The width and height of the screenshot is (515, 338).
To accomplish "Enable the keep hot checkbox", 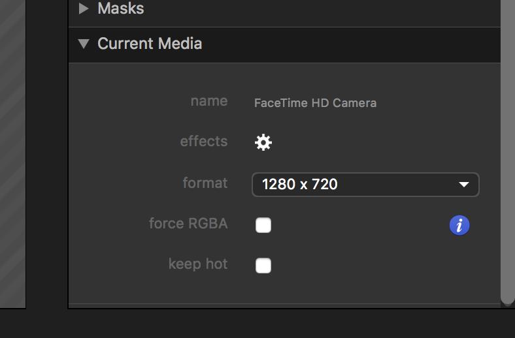I will [x=263, y=266].
